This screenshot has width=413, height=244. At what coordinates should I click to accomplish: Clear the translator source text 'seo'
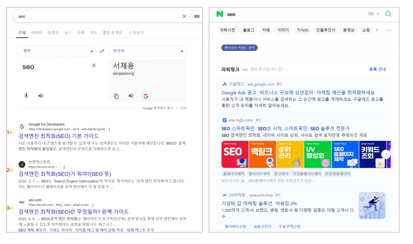tap(94, 65)
